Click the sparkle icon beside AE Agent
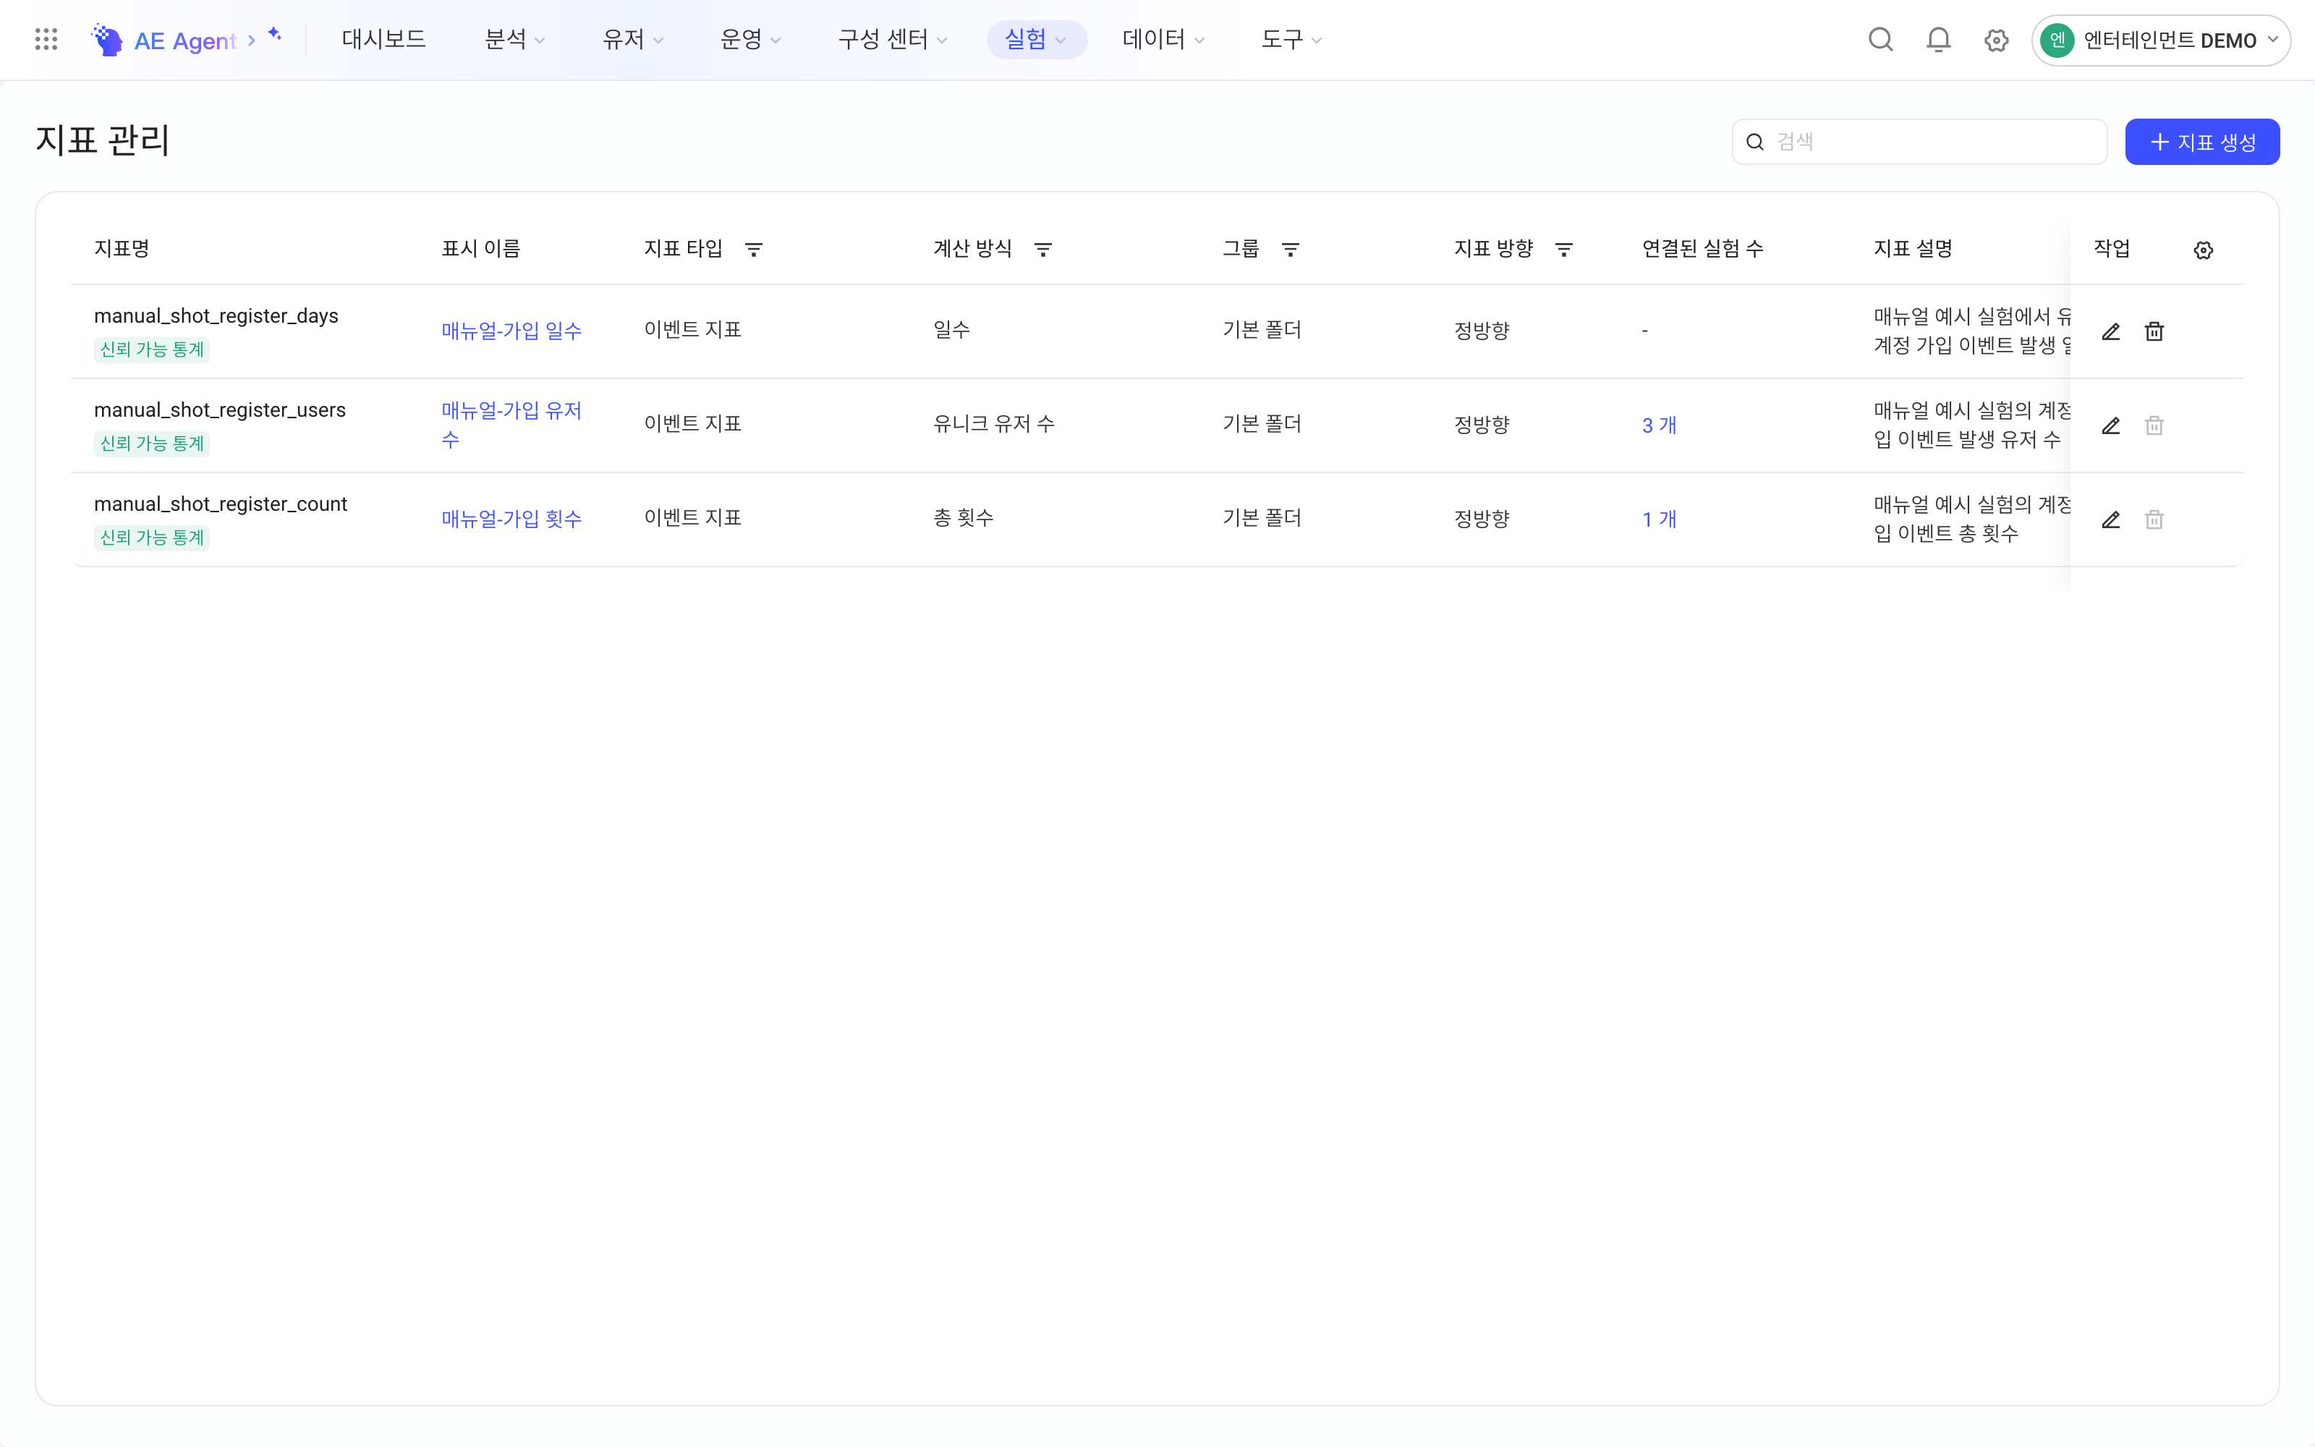Image resolution: width=2315 pixels, height=1447 pixels. (x=275, y=35)
